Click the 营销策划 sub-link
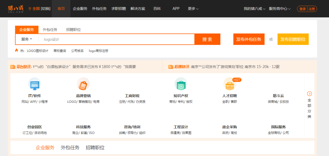 click(85, 102)
